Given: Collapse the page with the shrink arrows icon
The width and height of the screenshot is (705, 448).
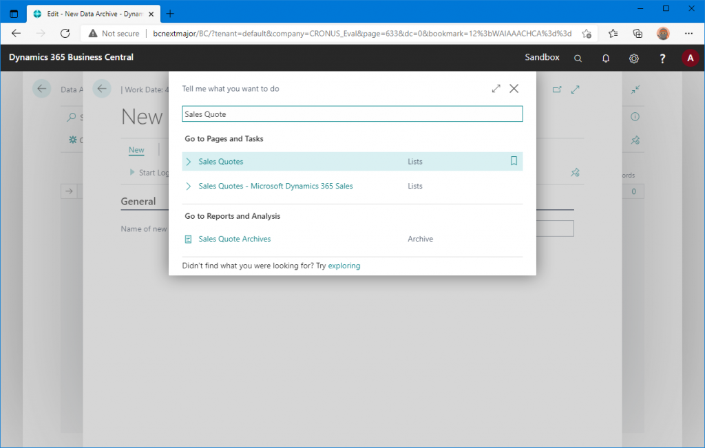Looking at the screenshot, I should [x=635, y=89].
